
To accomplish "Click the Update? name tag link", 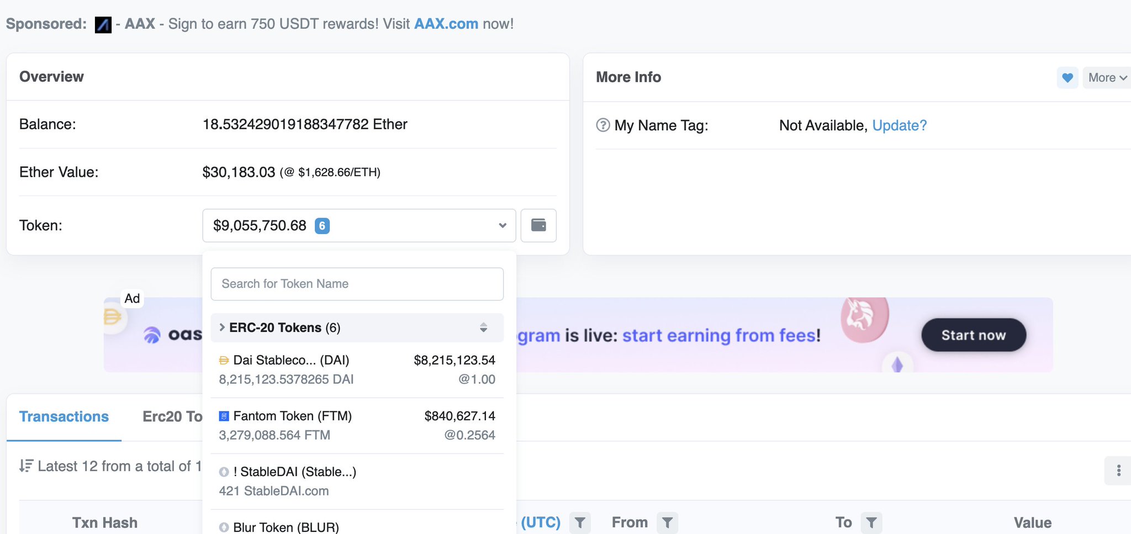I will [900, 125].
